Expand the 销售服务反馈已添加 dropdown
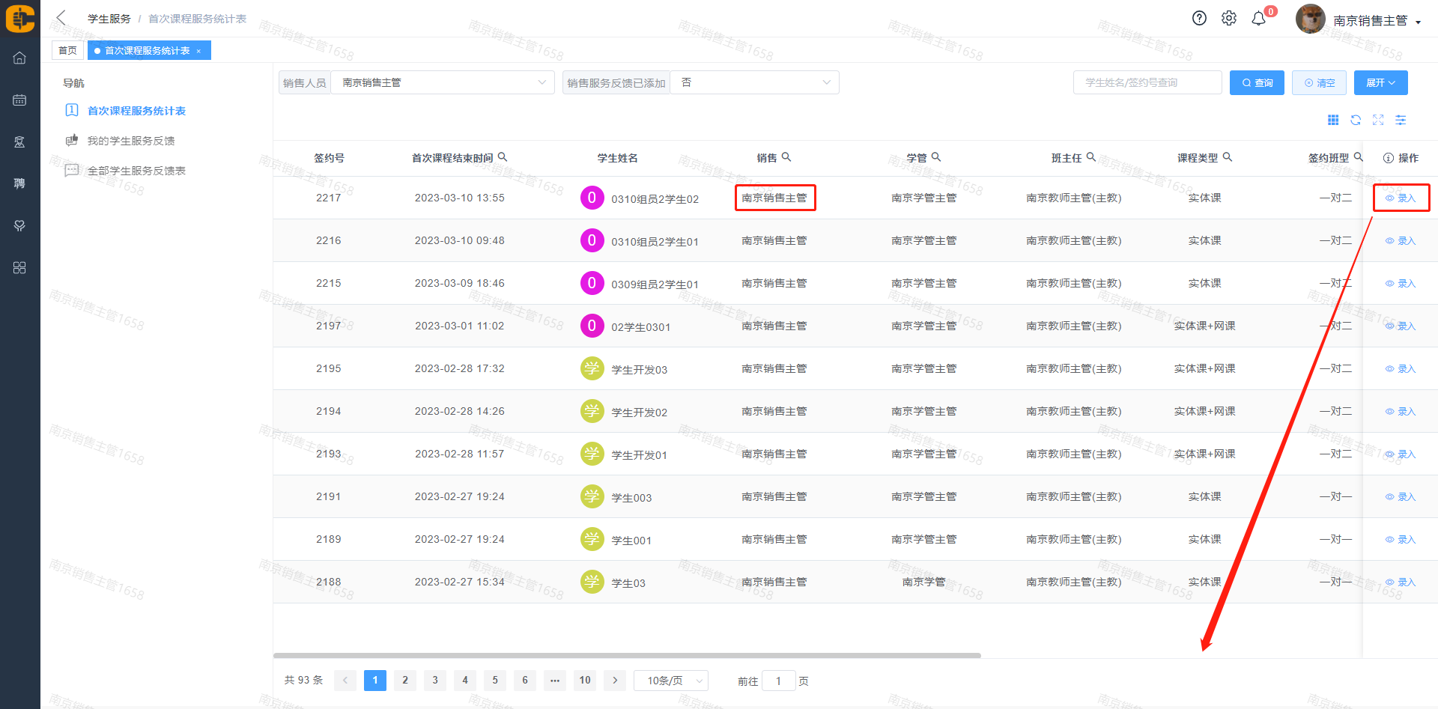The image size is (1438, 709). (x=753, y=82)
